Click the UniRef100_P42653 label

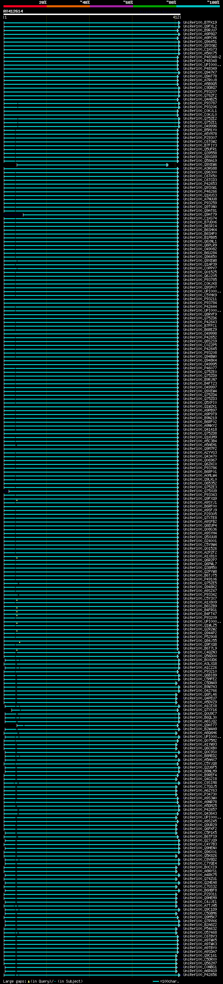click(200, 184)
